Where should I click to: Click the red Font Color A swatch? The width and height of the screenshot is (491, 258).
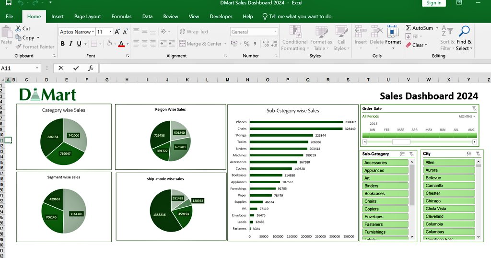click(121, 44)
